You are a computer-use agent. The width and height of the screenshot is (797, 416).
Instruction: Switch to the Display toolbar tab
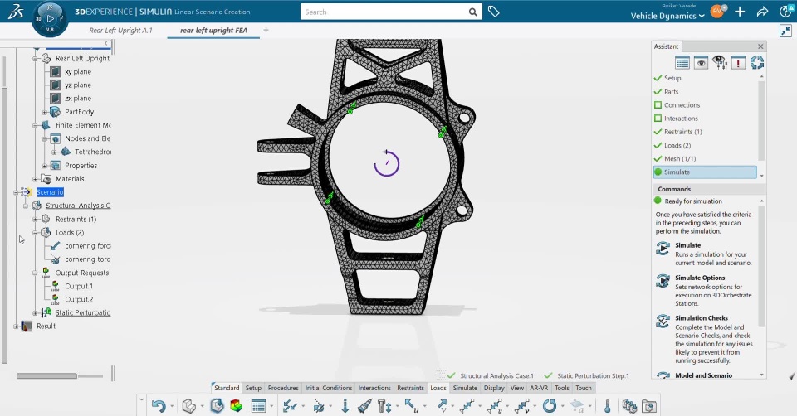pos(494,388)
